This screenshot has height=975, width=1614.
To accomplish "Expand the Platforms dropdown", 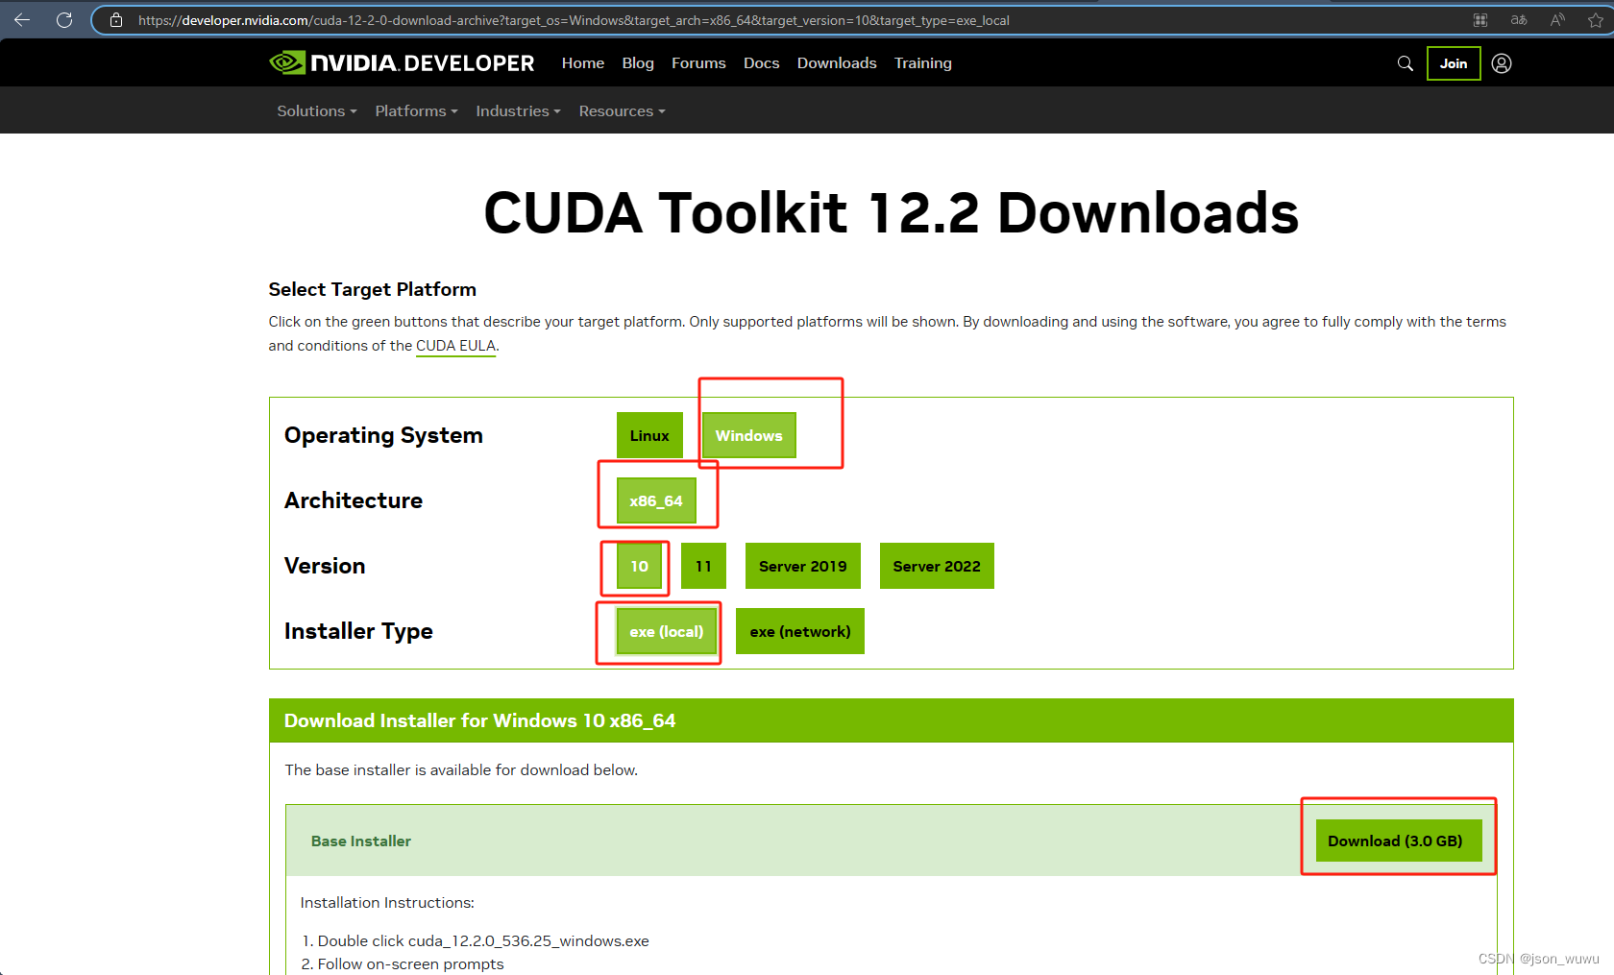I will pyautogui.click(x=416, y=111).
